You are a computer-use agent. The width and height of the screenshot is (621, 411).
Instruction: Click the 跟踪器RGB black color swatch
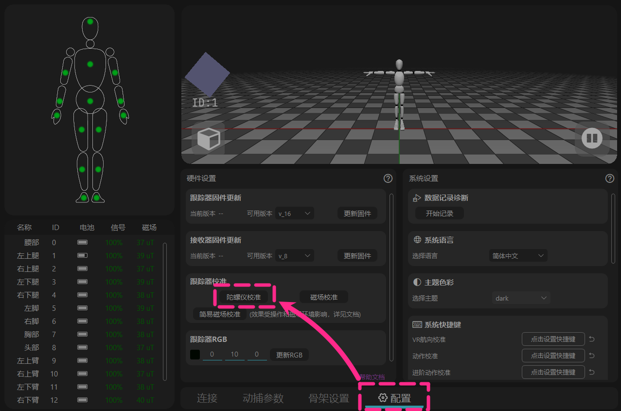tap(195, 355)
